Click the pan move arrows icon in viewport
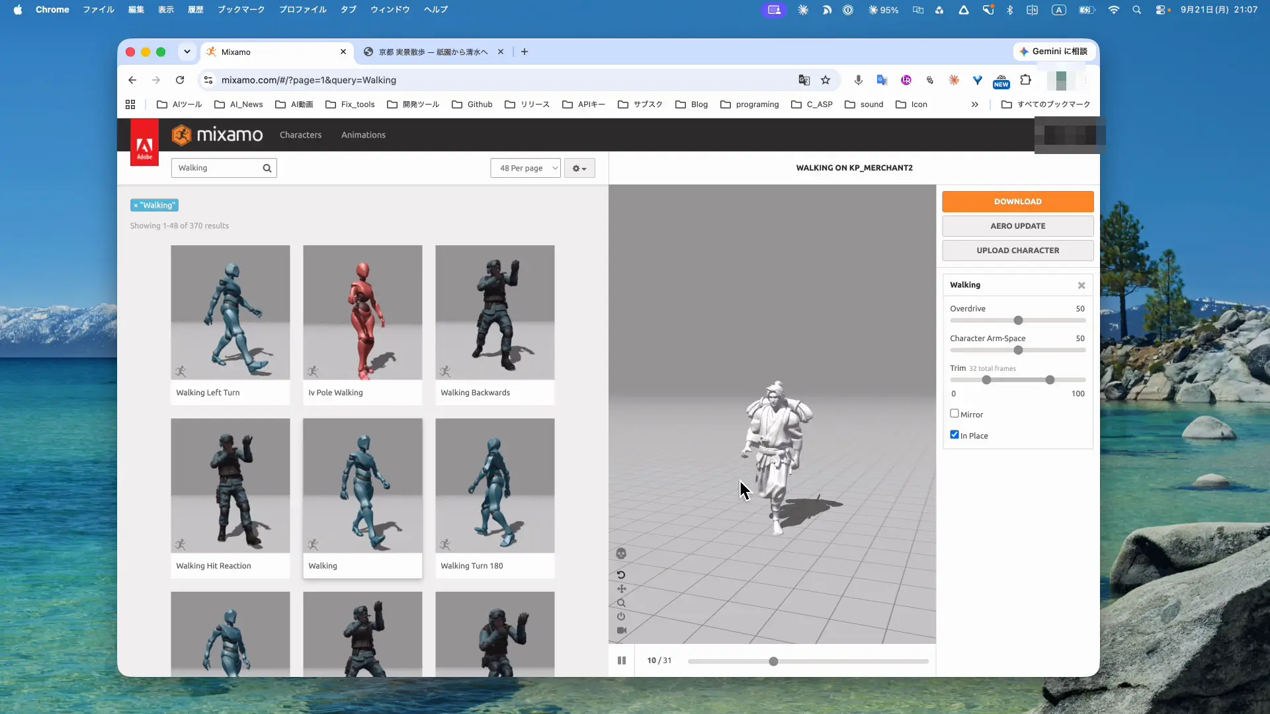1270x714 pixels. click(x=621, y=588)
